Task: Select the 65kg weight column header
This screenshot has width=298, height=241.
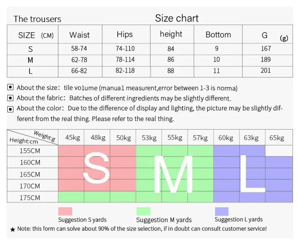Action: 276,138
